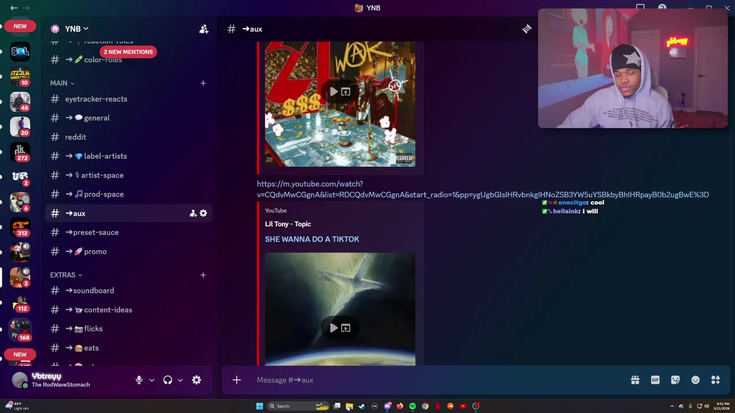This screenshot has width=735, height=413.
Task: Collapse the MAIN category
Action: [x=62, y=83]
